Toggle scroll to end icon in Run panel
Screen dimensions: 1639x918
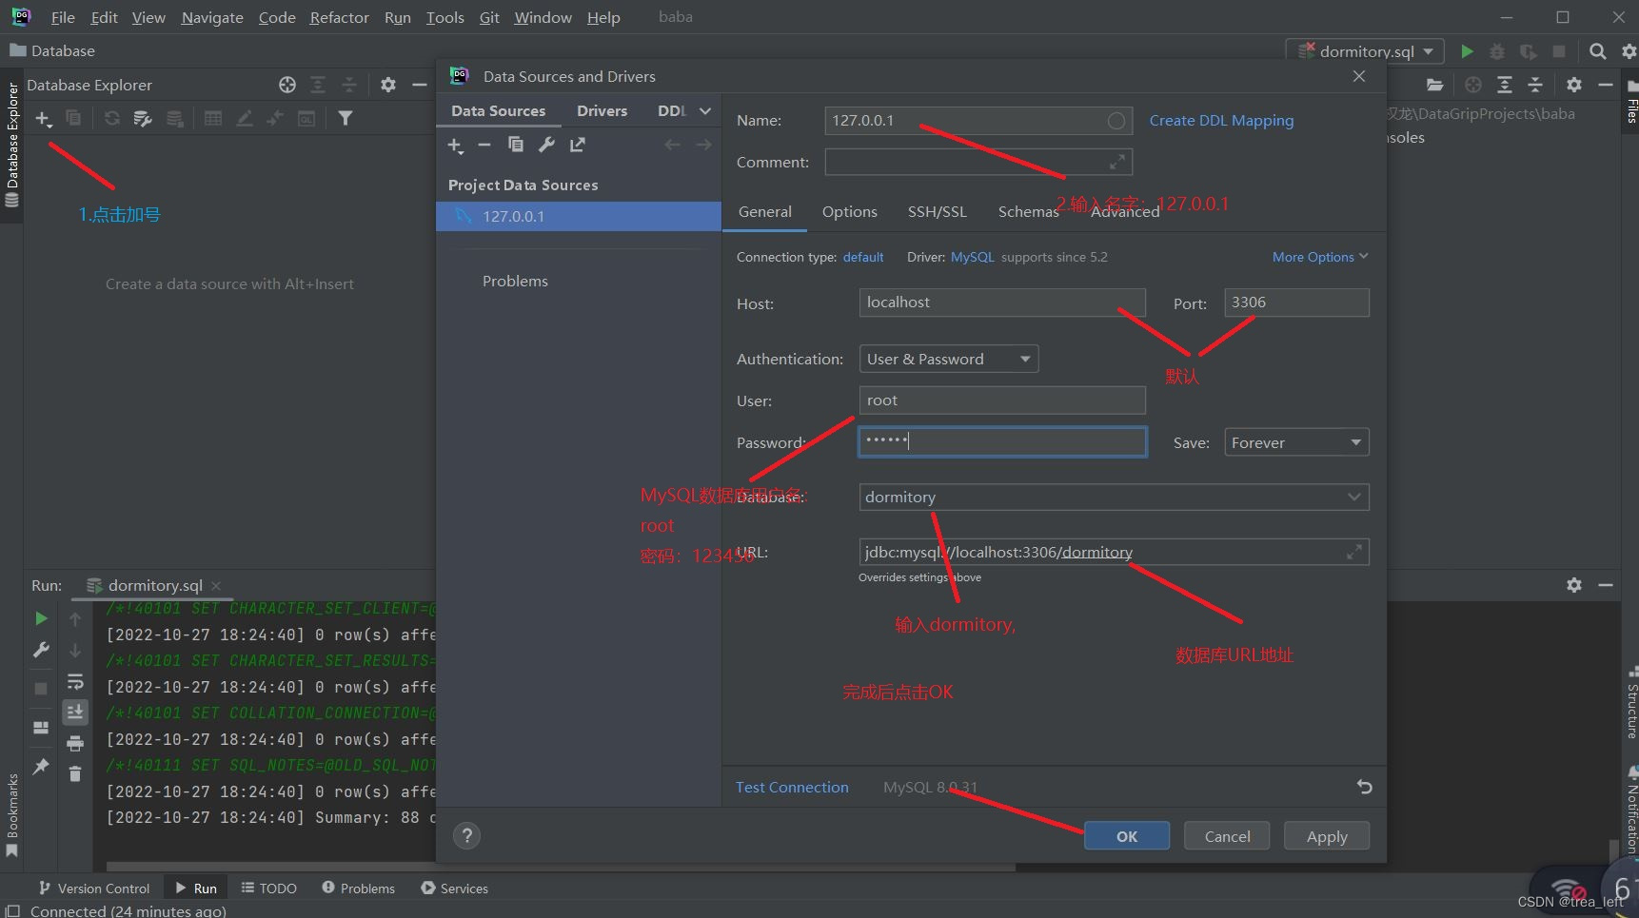tap(75, 712)
